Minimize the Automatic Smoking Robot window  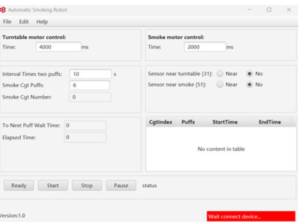[x=250, y=9]
